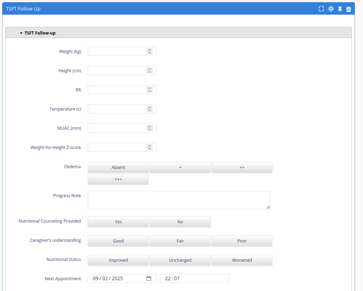Select +++ option for Oedema

pos(118,179)
